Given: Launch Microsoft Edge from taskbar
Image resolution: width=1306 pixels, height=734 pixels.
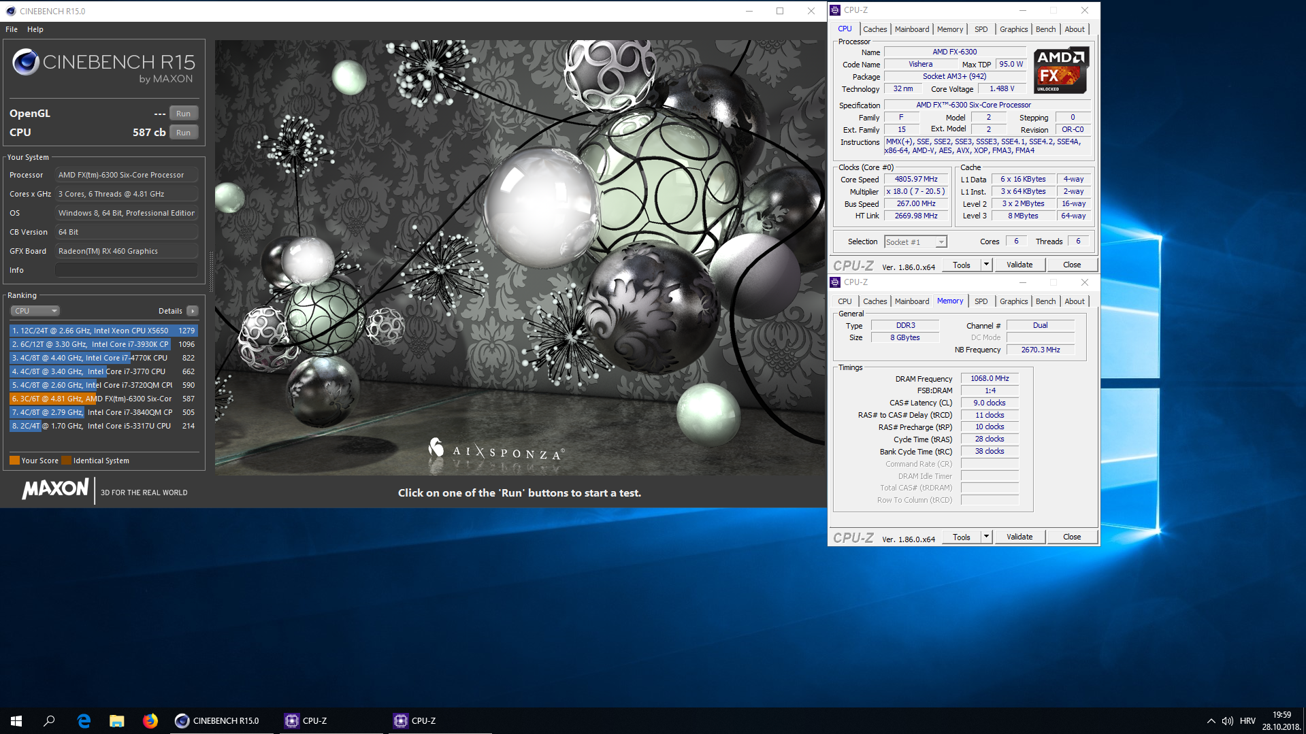Looking at the screenshot, I should pyautogui.click(x=84, y=720).
